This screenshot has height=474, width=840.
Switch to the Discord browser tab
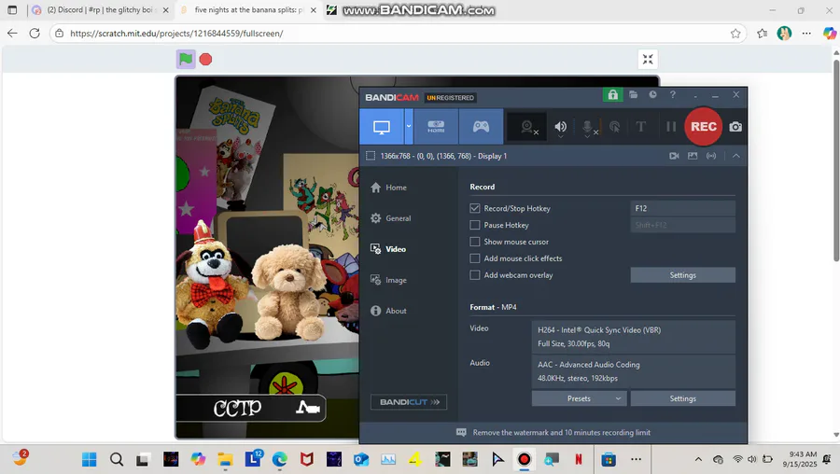click(100, 10)
